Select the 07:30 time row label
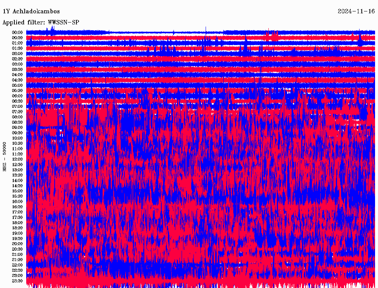Viewport: 378px width, 288px height. click(x=17, y=112)
